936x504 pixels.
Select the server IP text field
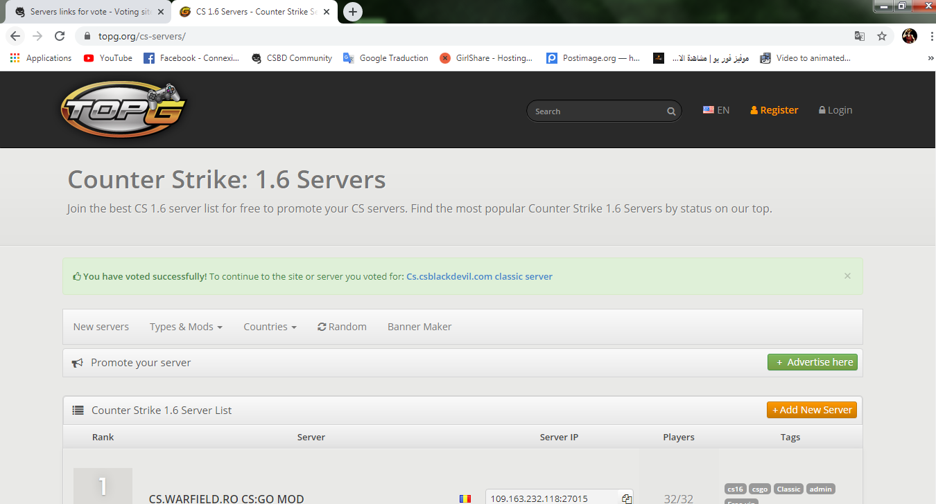coord(553,498)
